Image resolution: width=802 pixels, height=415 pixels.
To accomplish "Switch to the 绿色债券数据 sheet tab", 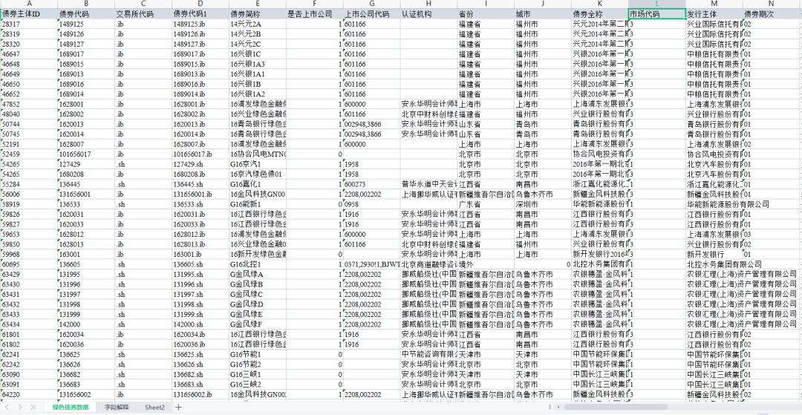I will tap(71, 407).
